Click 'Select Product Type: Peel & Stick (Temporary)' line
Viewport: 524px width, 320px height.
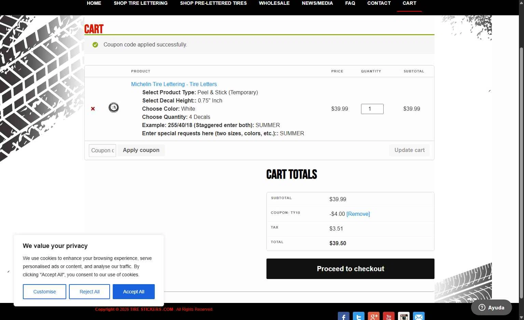click(200, 92)
